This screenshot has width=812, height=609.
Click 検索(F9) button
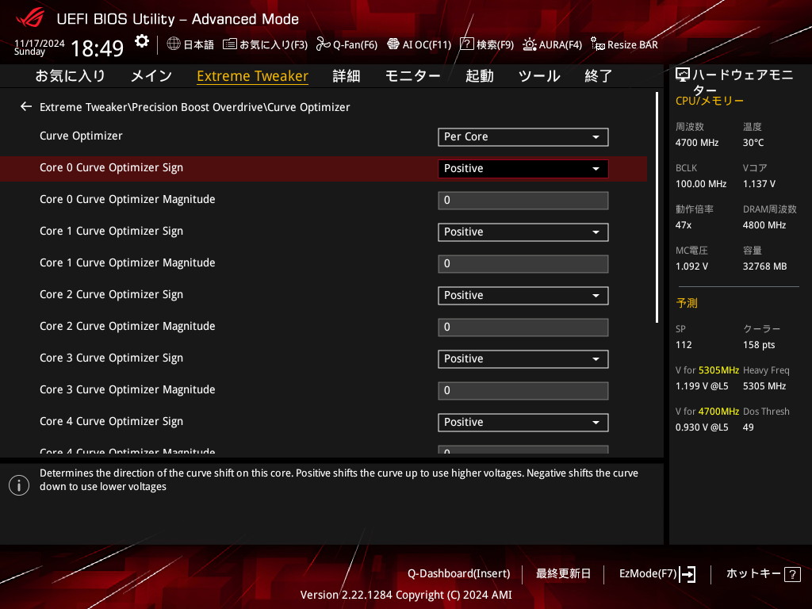(495, 44)
